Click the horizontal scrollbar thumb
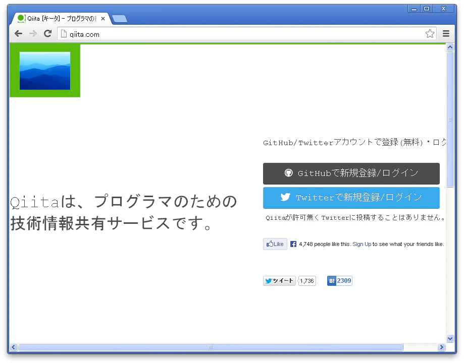 211,347
